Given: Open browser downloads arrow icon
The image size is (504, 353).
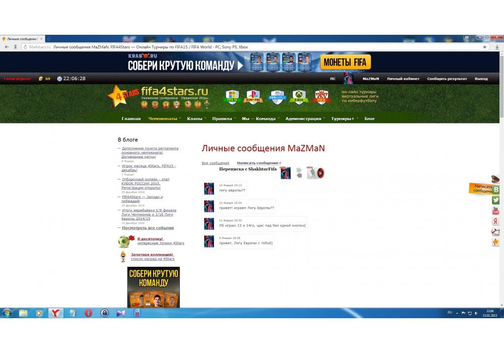Looking at the screenshot, I should tap(497, 47).
